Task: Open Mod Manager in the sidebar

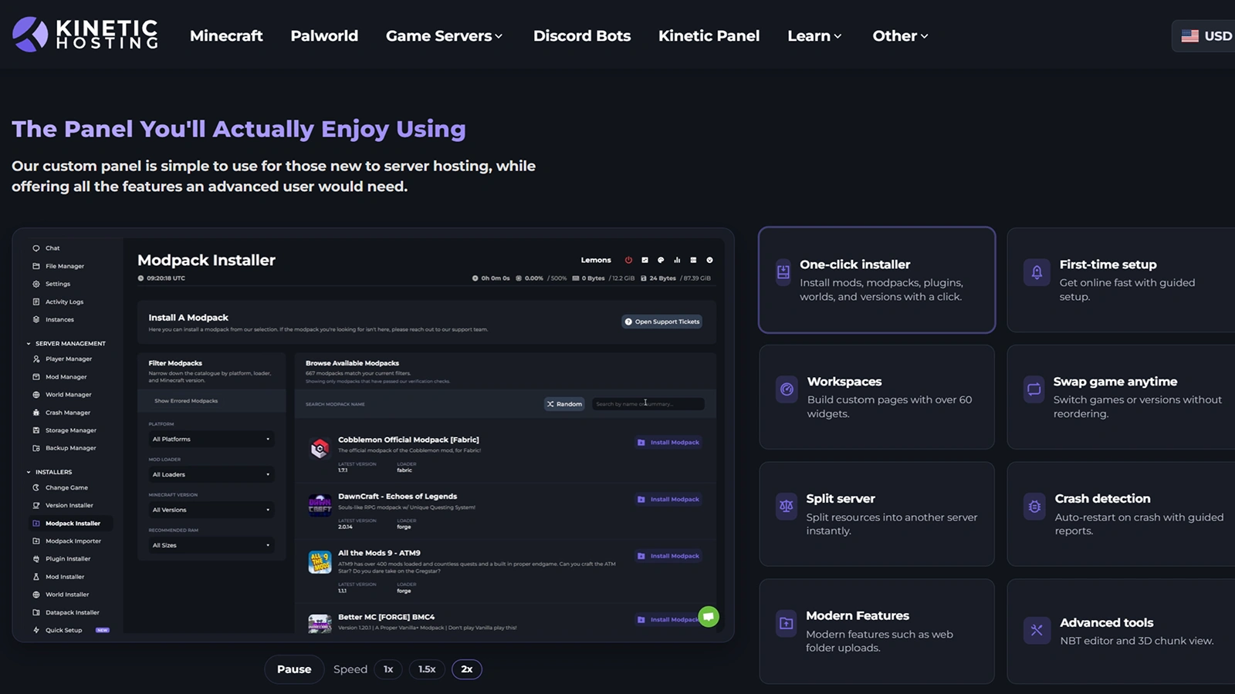Action: point(59,377)
